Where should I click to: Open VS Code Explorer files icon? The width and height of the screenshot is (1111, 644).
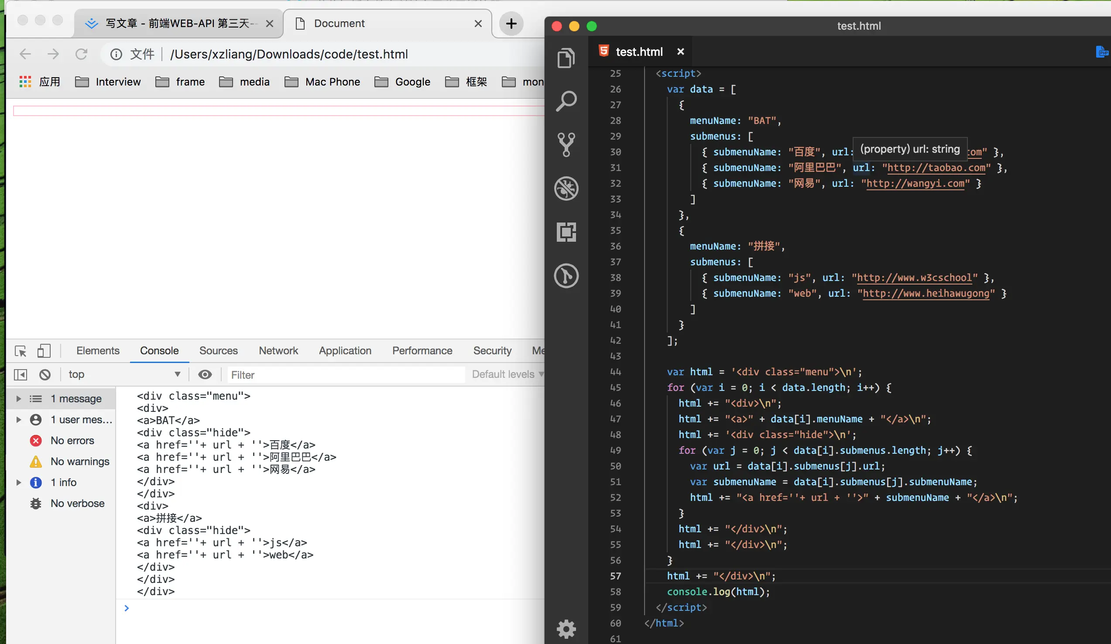(566, 58)
